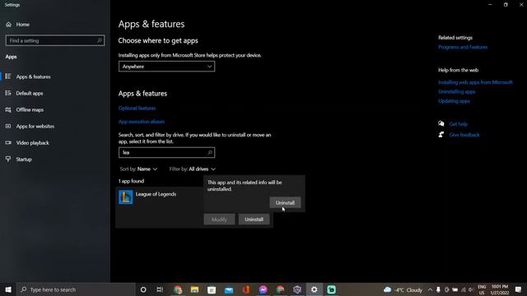This screenshot has height=296, width=527.
Task: Expand the Anywhere app source dropdown
Action: [x=166, y=67]
